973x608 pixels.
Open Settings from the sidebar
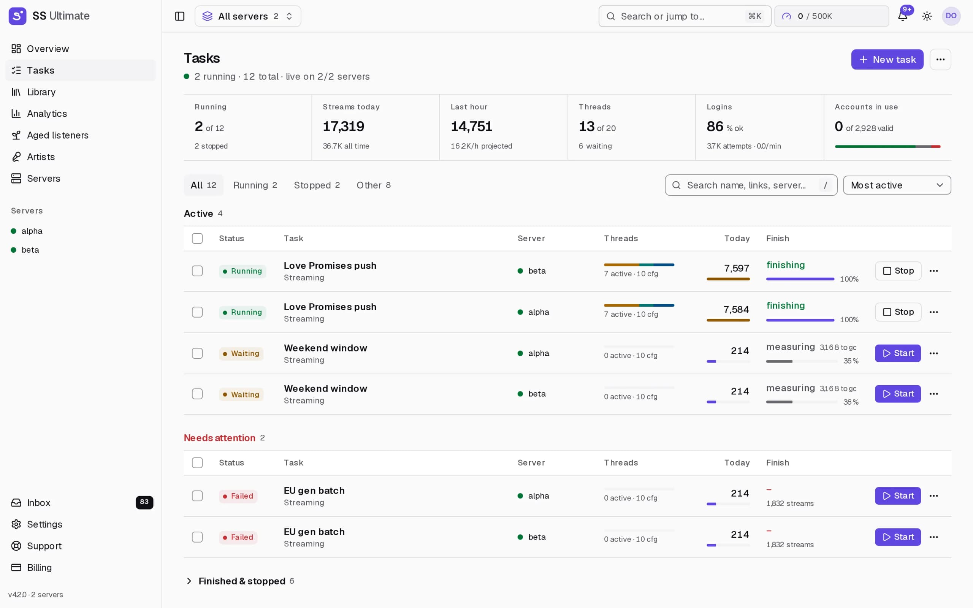(x=81, y=524)
